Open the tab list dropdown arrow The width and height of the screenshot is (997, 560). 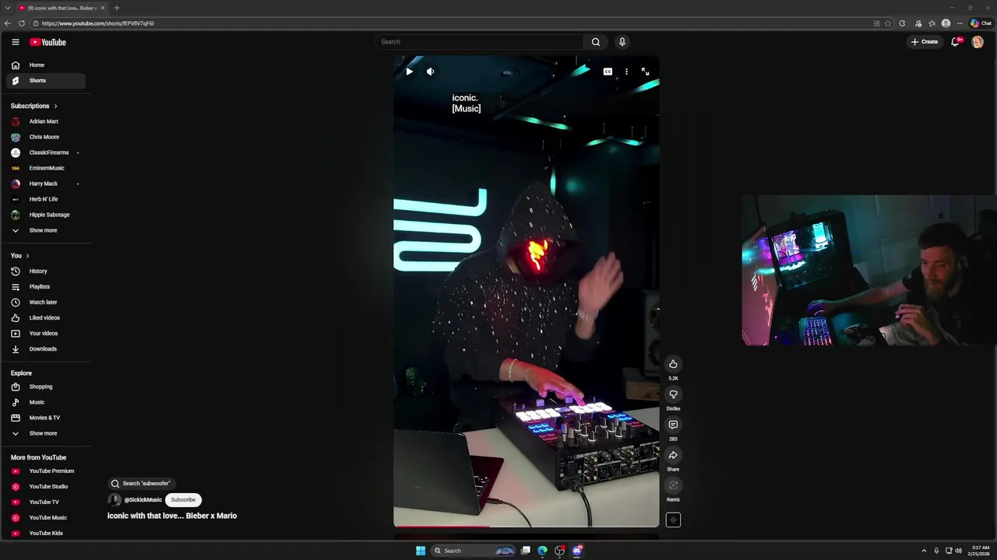tap(7, 8)
